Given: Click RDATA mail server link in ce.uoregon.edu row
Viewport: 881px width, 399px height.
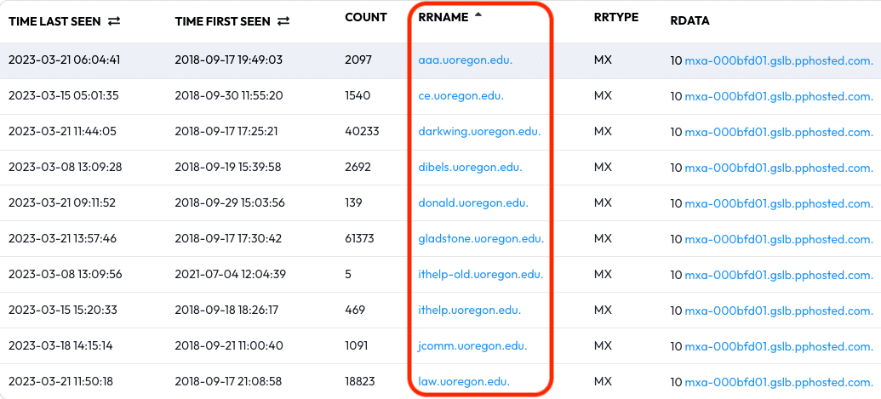Looking at the screenshot, I should [780, 95].
